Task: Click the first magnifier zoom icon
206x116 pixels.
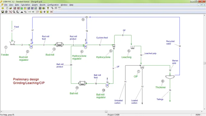Action: [14, 12]
